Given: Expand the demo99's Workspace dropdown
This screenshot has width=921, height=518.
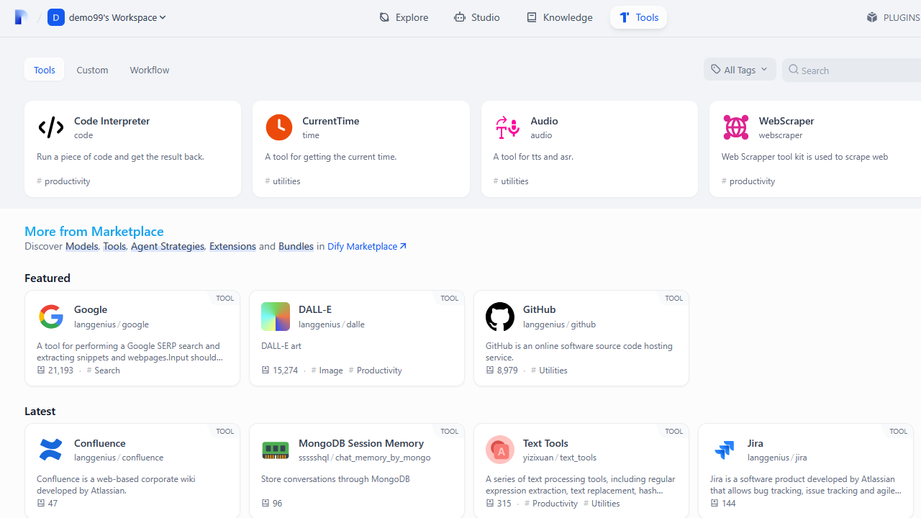Looking at the screenshot, I should click(x=106, y=17).
